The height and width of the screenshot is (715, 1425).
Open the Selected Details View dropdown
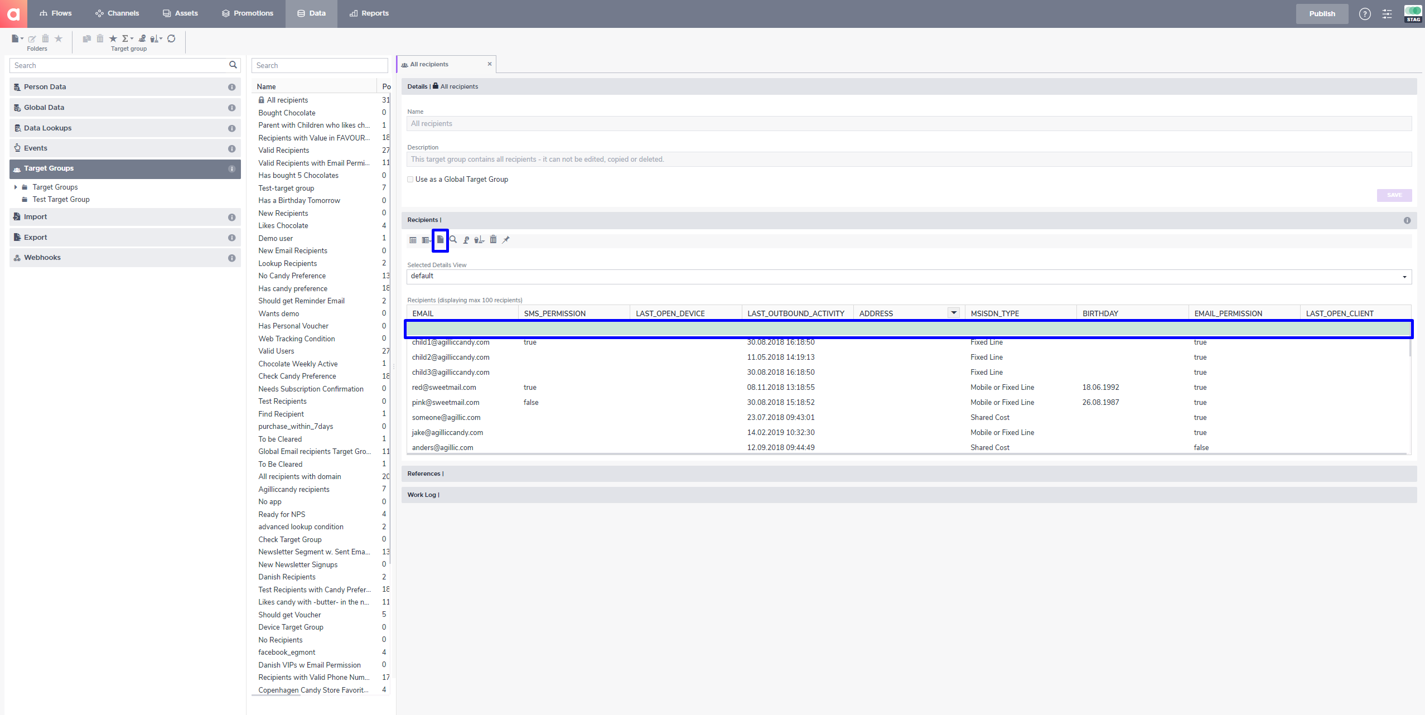pos(909,277)
